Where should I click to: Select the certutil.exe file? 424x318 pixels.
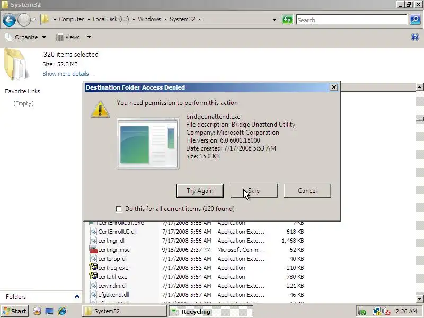113,277
